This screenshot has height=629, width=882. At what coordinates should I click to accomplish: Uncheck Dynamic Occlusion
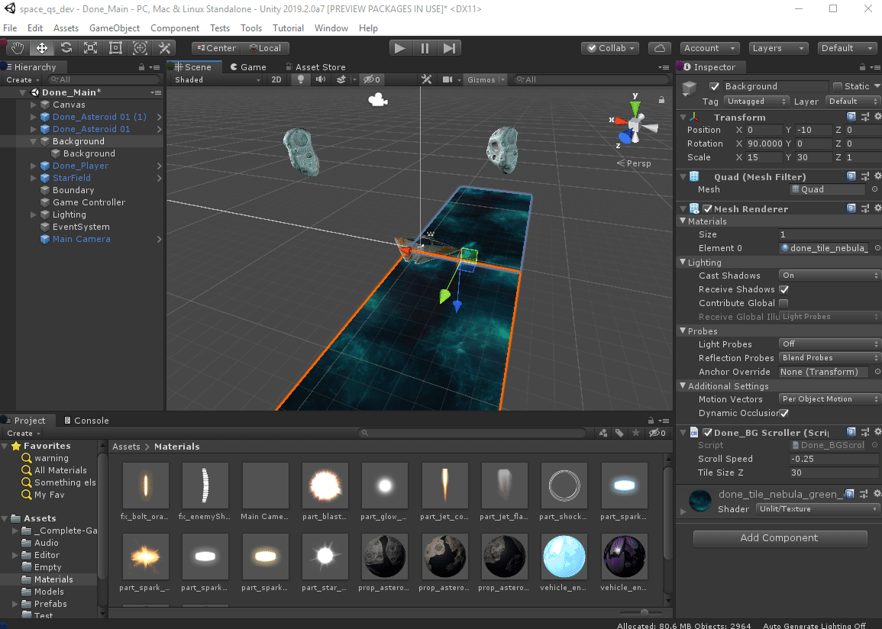click(x=783, y=413)
